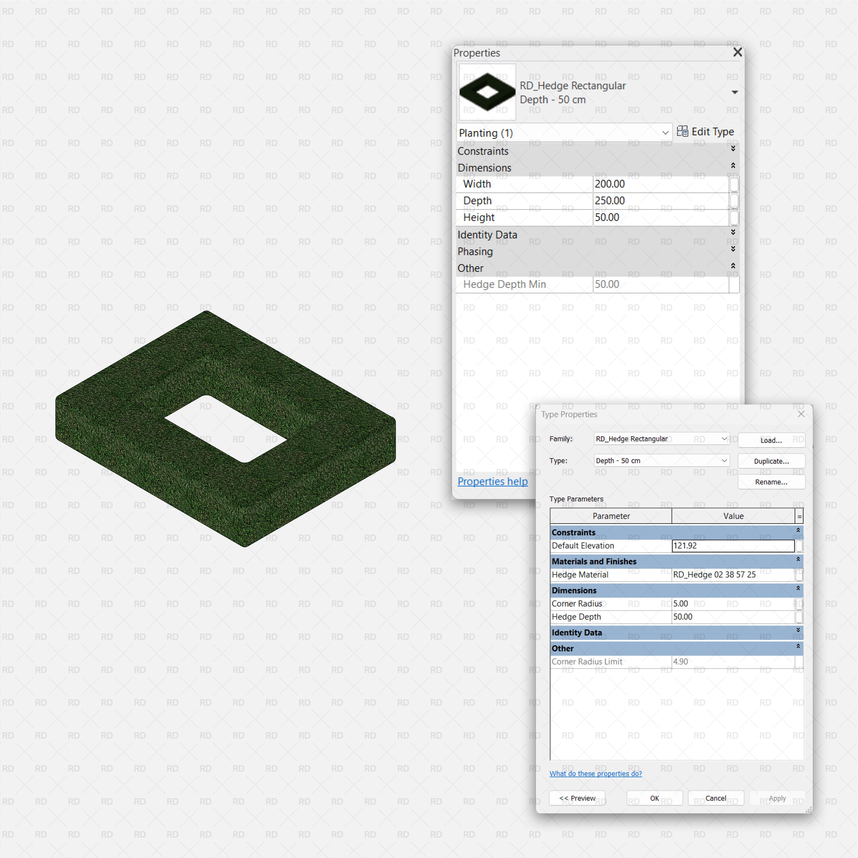Open the type selector dropdown arrow

[x=735, y=93]
